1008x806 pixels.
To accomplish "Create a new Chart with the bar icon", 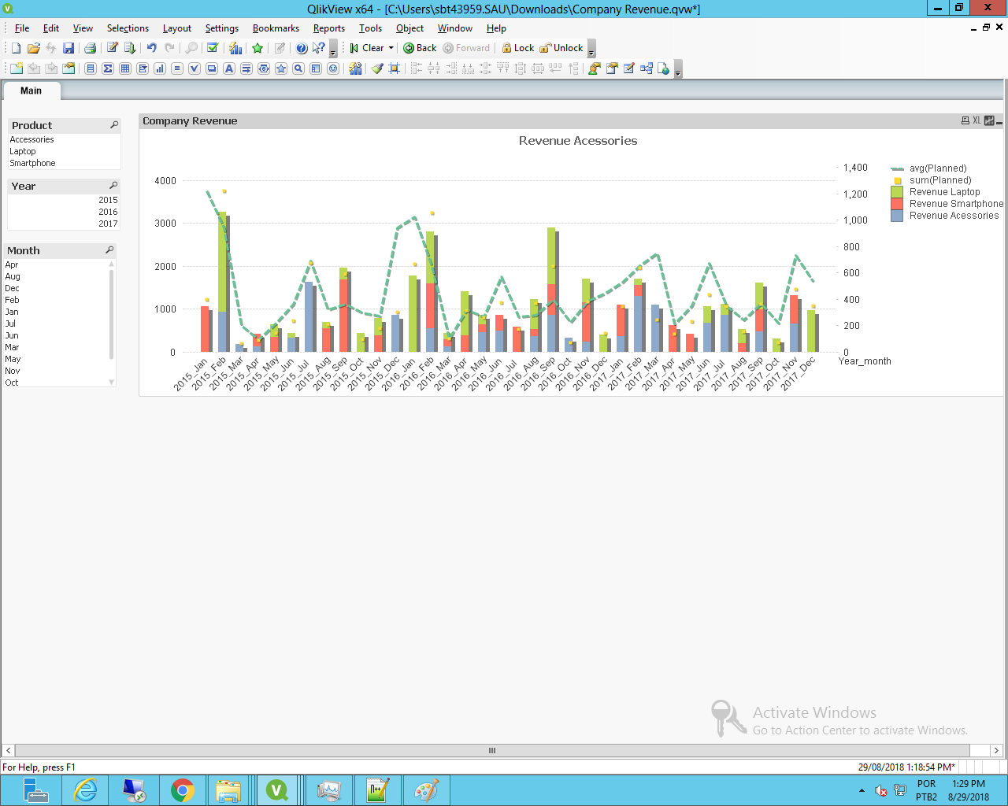I will pos(160,68).
